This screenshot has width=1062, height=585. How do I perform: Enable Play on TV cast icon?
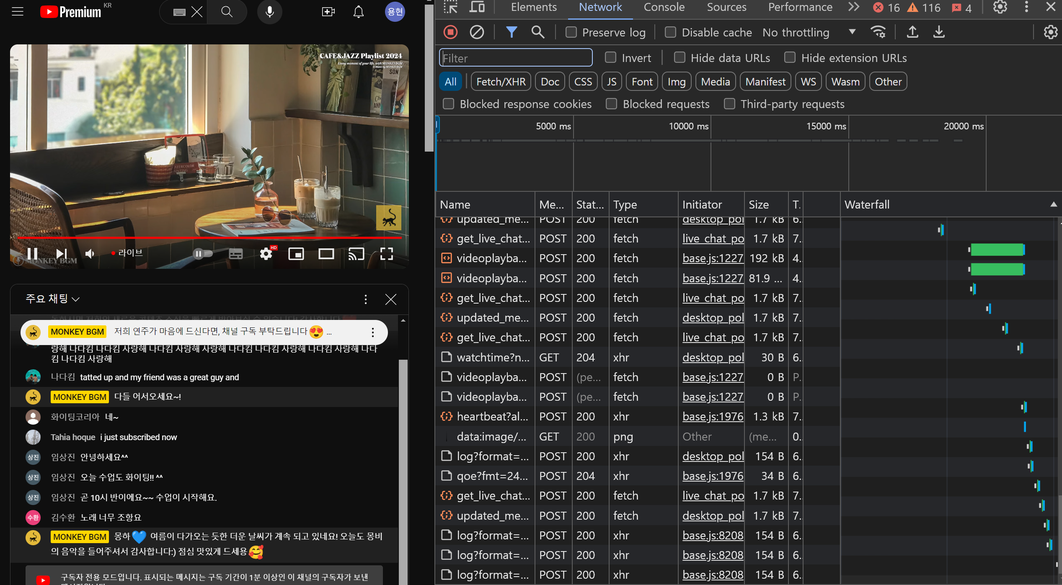pos(356,254)
